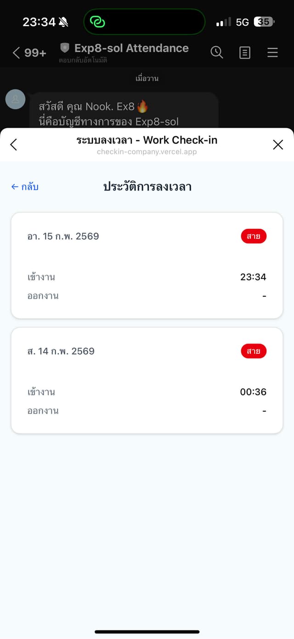Tap the ประวัติการลงเวลา heading
This screenshot has height=639, width=294.
point(148,187)
